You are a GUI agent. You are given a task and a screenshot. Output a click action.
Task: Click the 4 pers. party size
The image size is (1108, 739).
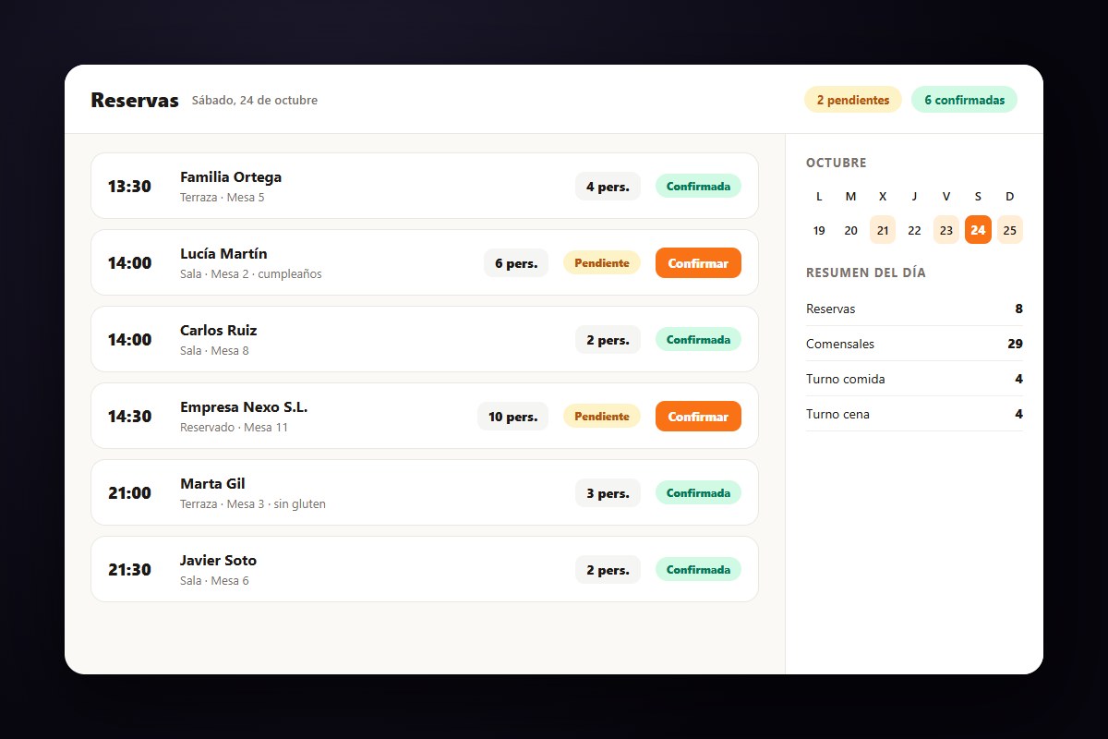608,187
